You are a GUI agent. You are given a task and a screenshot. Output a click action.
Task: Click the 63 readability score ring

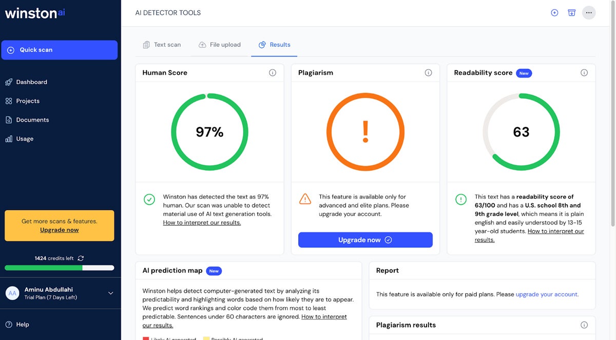tap(521, 132)
